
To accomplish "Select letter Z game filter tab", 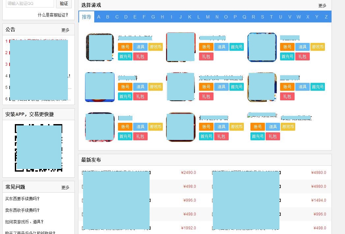I will point(326,17).
